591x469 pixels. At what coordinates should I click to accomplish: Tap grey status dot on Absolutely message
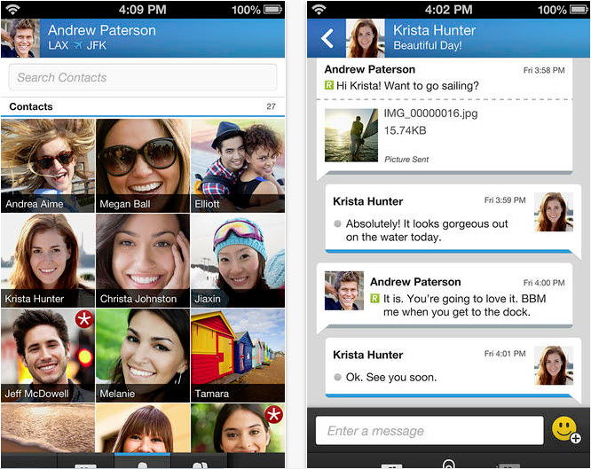[x=338, y=223]
